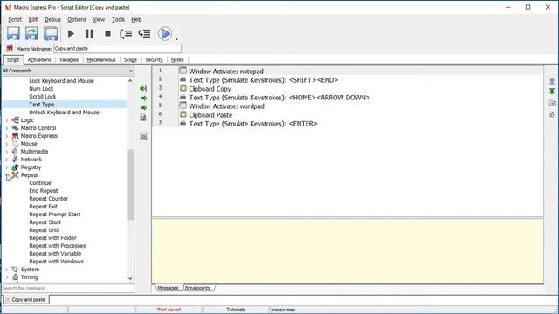Expand the Mouse category

click(x=7, y=144)
